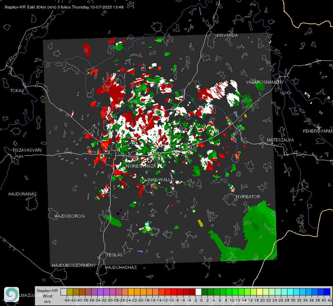Click the FEHÉRGYARMAT label at right edge

point(318,131)
